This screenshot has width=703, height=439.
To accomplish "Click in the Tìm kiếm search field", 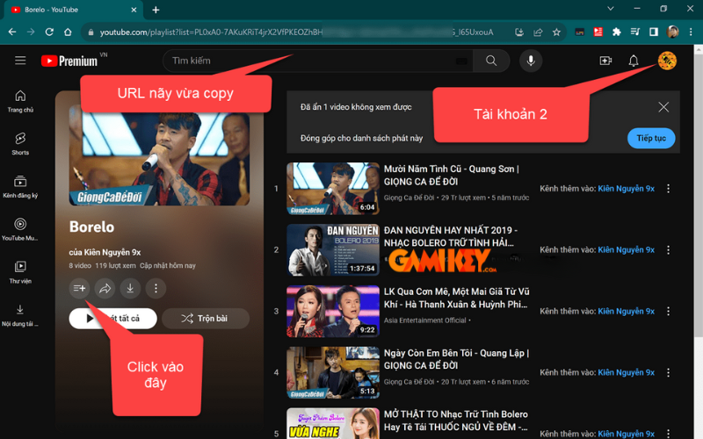I will click(x=318, y=61).
